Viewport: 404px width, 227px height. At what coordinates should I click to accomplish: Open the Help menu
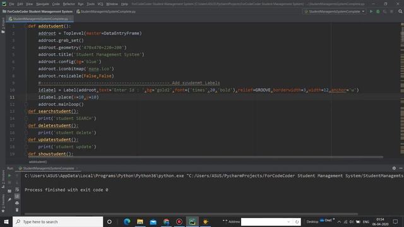124,4
